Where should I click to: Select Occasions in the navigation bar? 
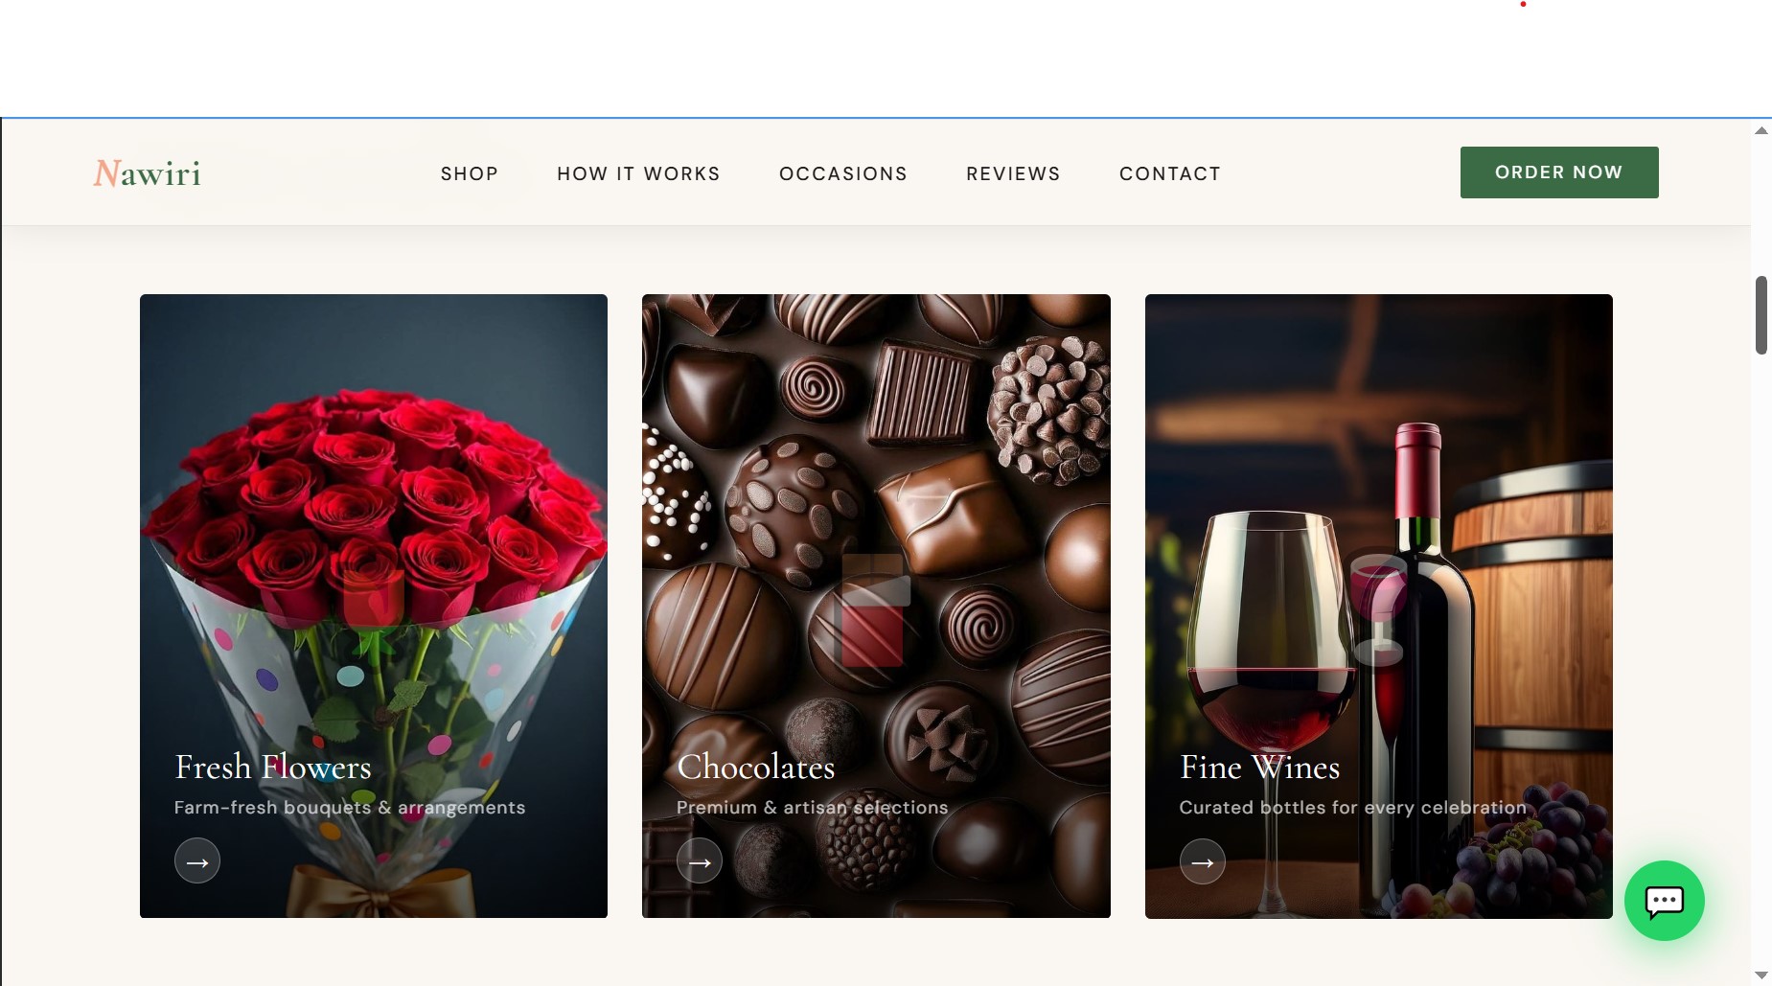point(843,173)
